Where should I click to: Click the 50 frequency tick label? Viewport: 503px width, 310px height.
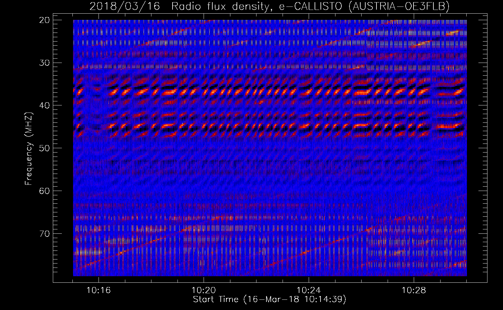click(x=45, y=148)
